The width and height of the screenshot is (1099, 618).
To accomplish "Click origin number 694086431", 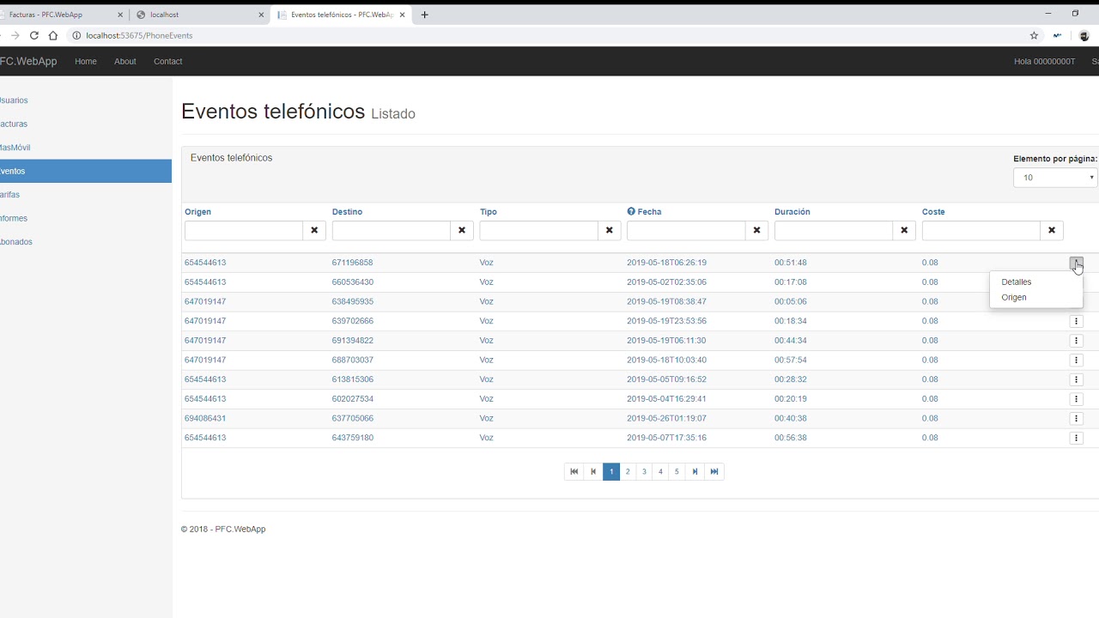I will pos(205,419).
